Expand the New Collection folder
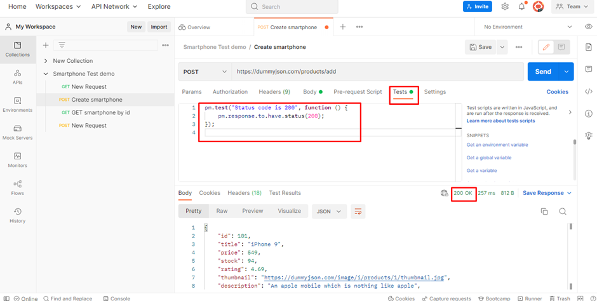 click(46, 61)
